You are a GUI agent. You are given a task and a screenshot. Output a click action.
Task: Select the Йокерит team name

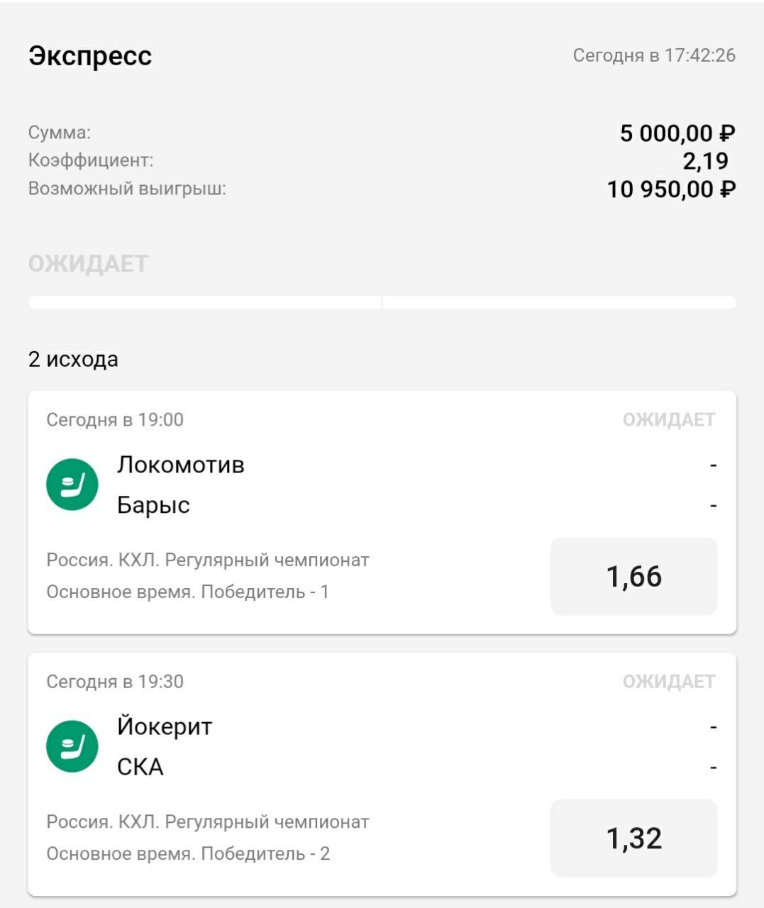tap(165, 726)
